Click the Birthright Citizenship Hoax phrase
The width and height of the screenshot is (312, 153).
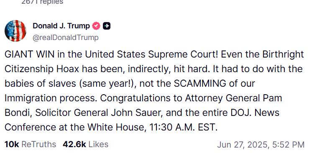click(153, 62)
